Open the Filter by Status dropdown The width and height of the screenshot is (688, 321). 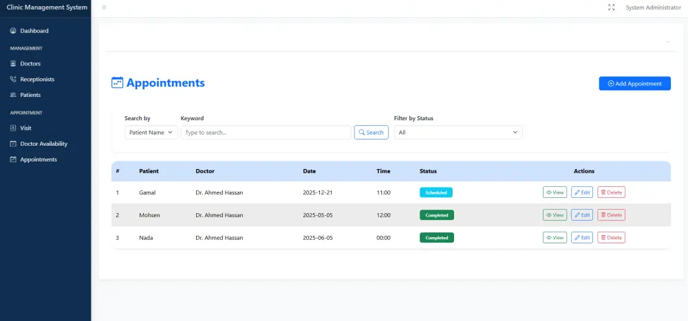point(458,133)
